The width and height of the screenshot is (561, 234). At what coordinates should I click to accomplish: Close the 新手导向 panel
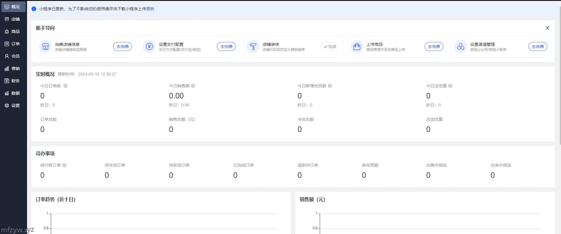click(547, 28)
